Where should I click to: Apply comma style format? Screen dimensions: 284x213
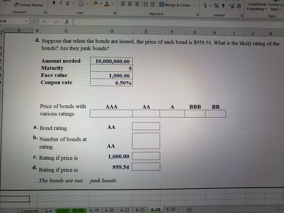pyautogui.click(x=223, y=6)
